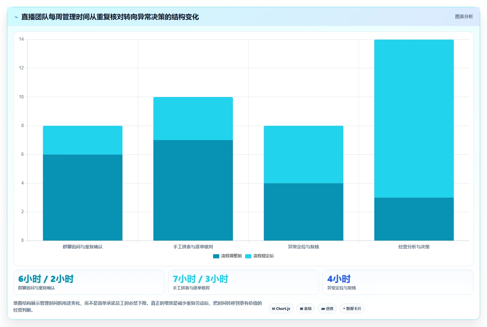The width and height of the screenshot is (487, 327).
Task: Click card caption 群聊追问与重复确认 under 6小时
Action: [x=37, y=288]
